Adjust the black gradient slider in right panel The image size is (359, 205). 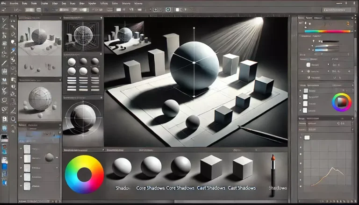330,42
